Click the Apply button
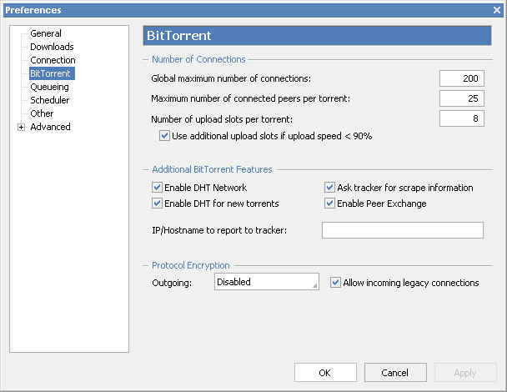The height and width of the screenshot is (392, 507). [x=465, y=373]
